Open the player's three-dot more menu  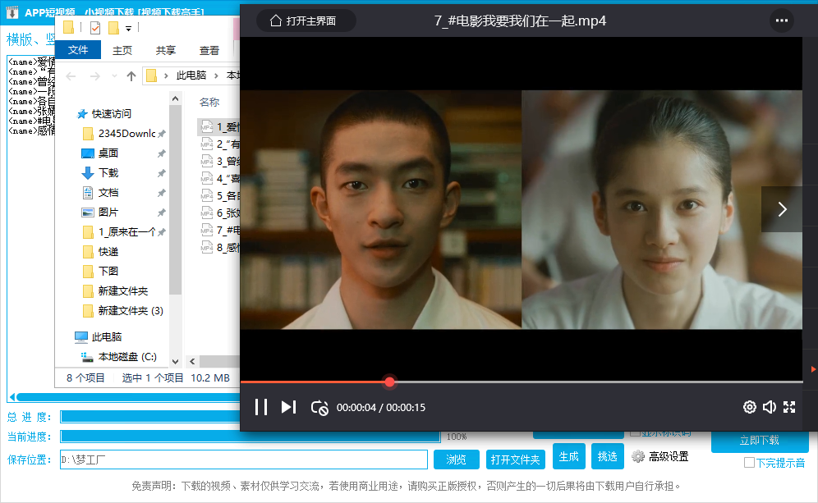pyautogui.click(x=781, y=21)
